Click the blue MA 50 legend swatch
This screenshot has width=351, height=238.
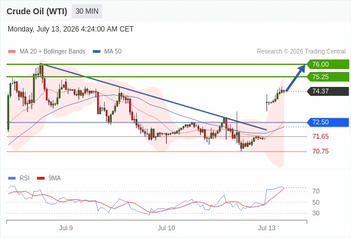tap(96, 52)
